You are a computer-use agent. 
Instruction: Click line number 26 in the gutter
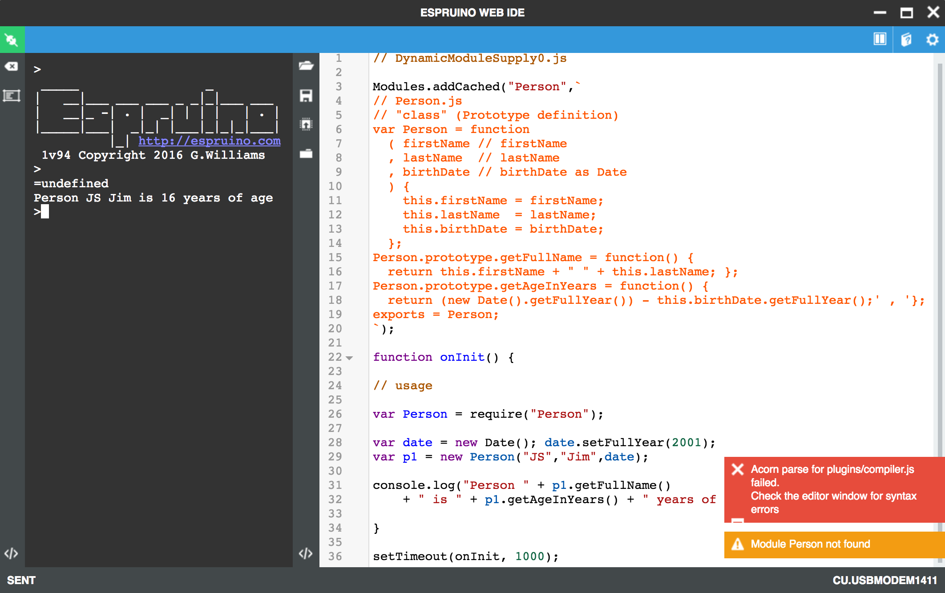(335, 414)
